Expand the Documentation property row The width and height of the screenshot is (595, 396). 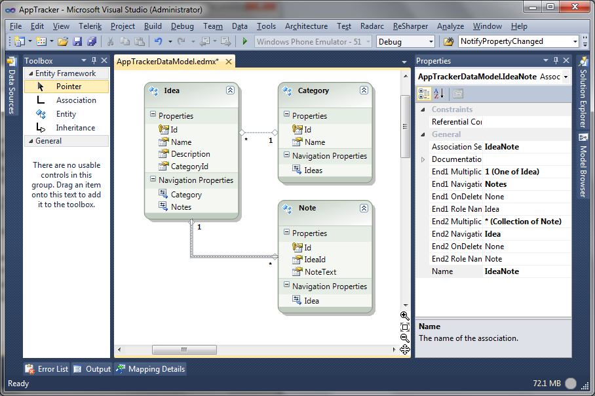pyautogui.click(x=423, y=159)
